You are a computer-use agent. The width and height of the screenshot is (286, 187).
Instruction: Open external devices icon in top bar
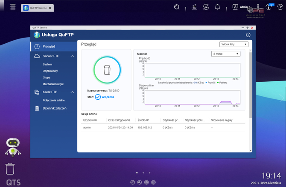coord(206,7)
